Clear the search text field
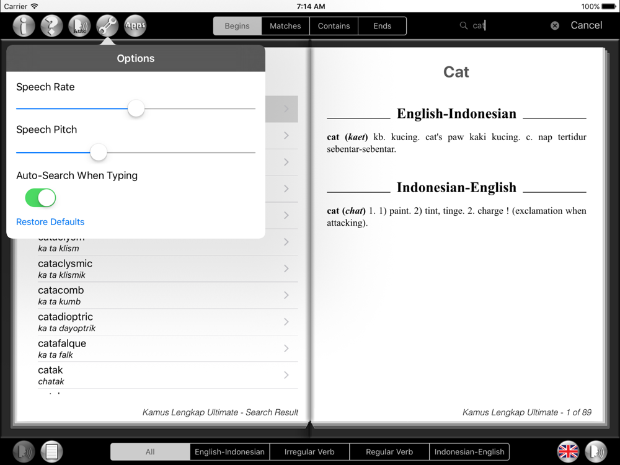 (555, 25)
